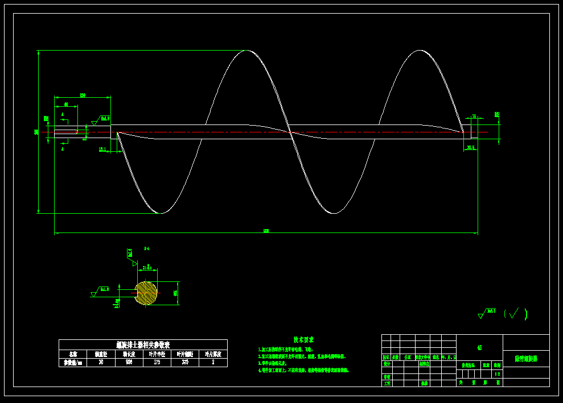
Task: Select the 工艺 cell in the title block
Action: [x=387, y=383]
